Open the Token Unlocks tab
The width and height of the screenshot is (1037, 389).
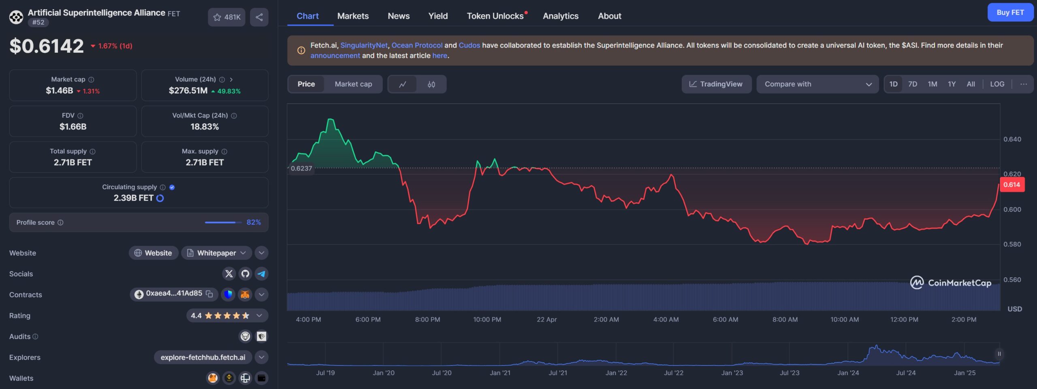point(495,16)
